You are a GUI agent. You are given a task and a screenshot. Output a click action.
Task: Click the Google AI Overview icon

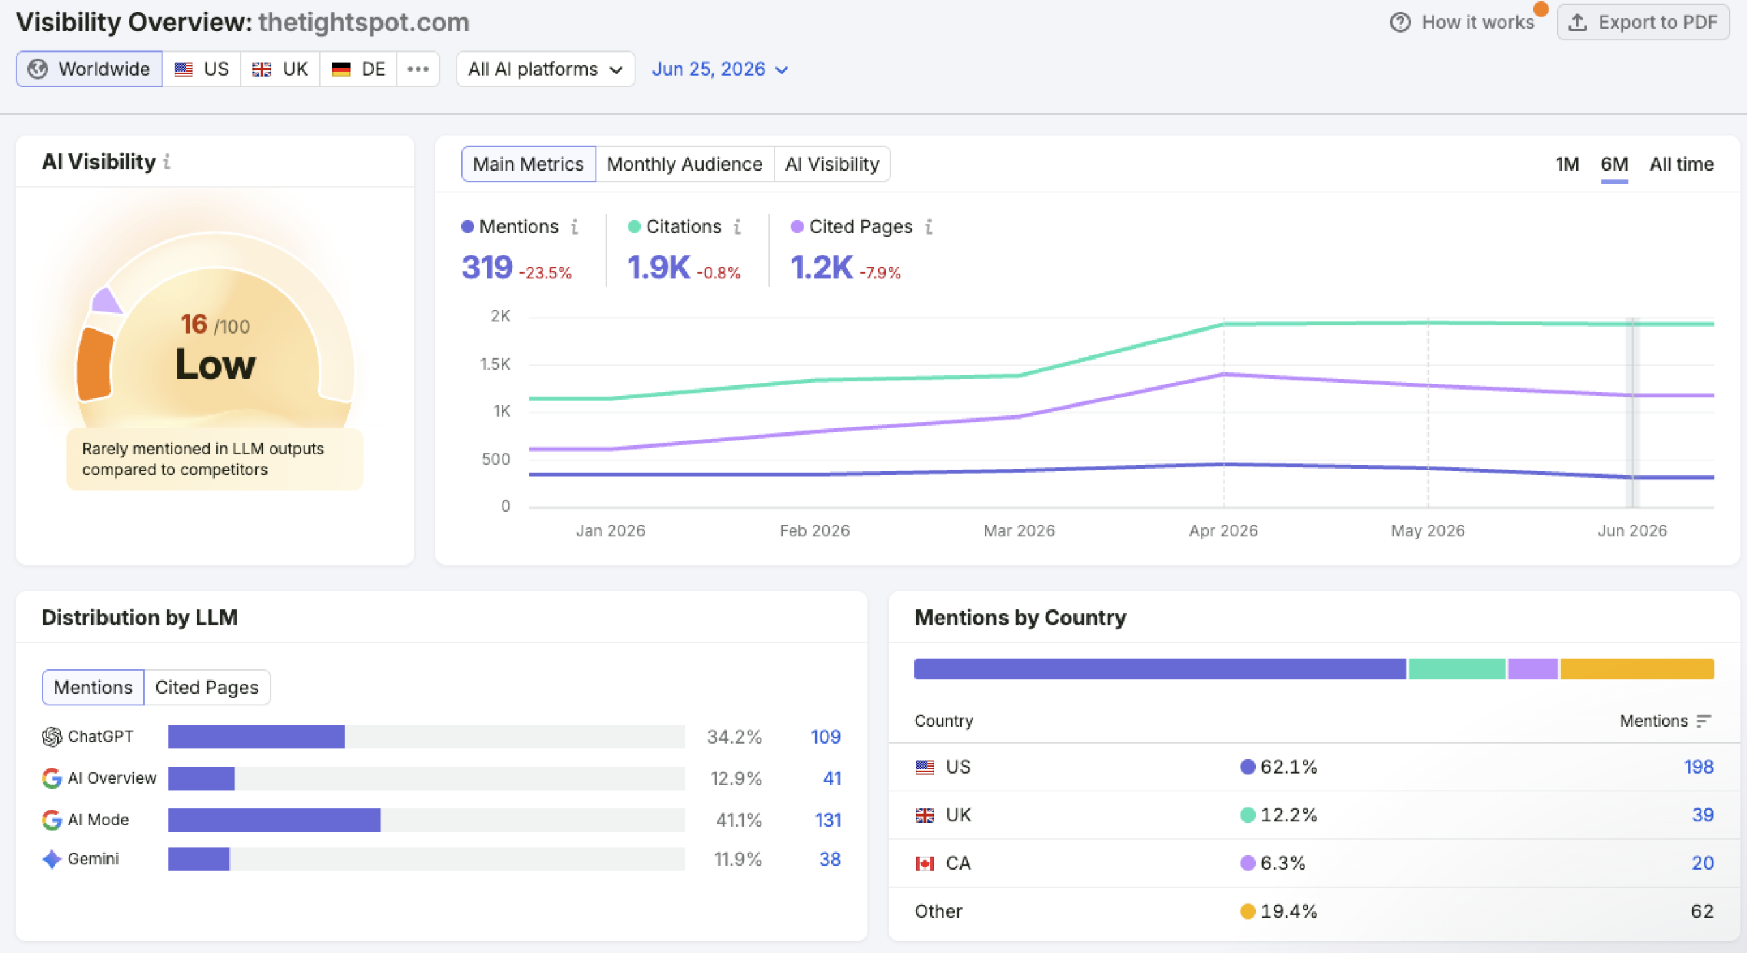pos(52,778)
